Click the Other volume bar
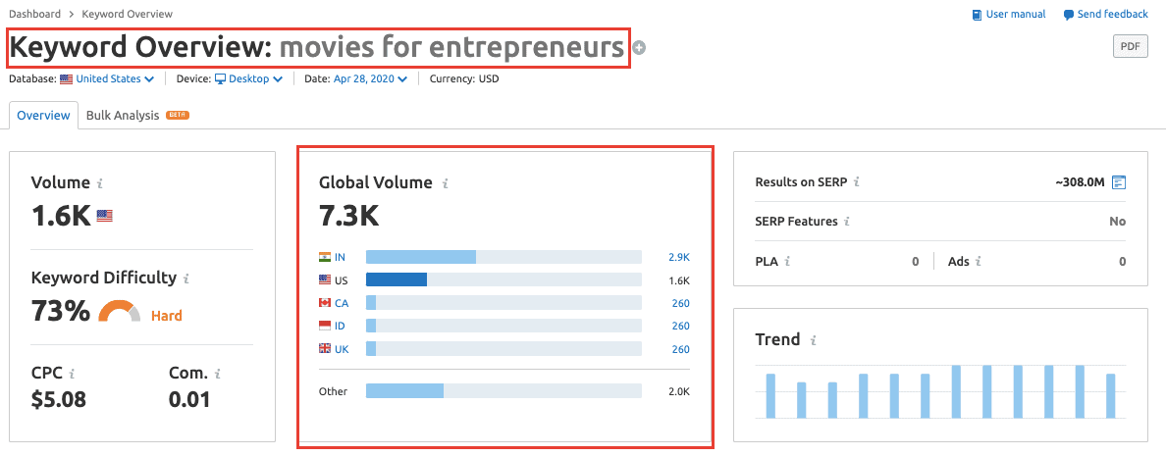Viewport: 1166px width, 456px height. point(503,390)
